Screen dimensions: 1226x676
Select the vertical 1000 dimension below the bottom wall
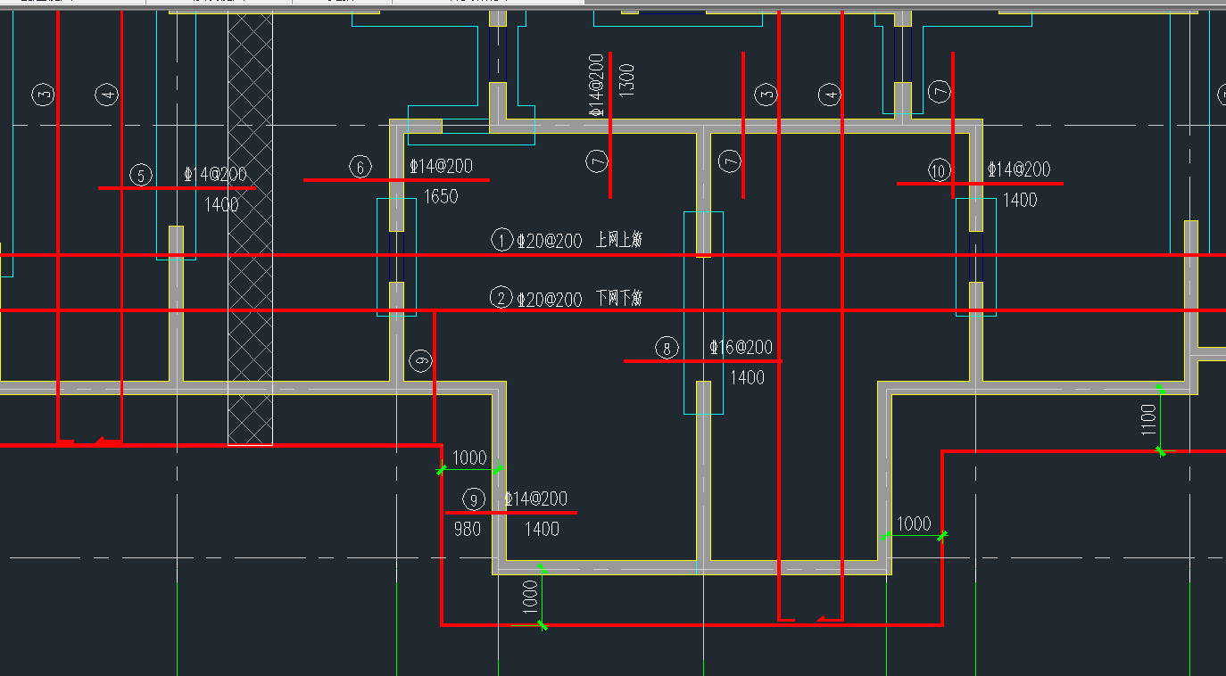530,596
